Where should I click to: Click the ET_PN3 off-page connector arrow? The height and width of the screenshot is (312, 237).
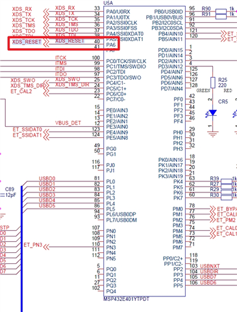46,247
